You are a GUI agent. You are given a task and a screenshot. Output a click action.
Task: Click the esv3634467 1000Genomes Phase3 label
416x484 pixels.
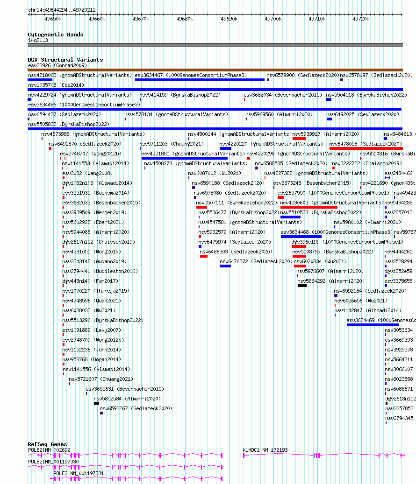point(191,75)
